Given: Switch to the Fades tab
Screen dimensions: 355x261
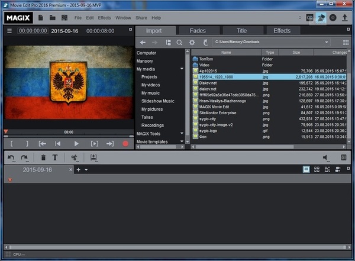Looking at the screenshot, I should [198, 30].
